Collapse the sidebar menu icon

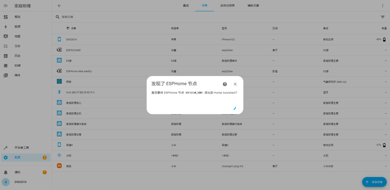click(x=6, y=6)
